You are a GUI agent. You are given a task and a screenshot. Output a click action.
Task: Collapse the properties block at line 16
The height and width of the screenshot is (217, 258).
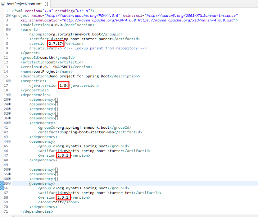pyautogui.click(x=10, y=81)
